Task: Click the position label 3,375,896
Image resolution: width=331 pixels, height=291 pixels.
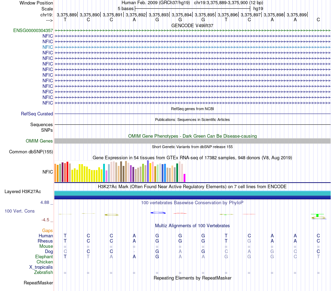Action: coord(228,15)
